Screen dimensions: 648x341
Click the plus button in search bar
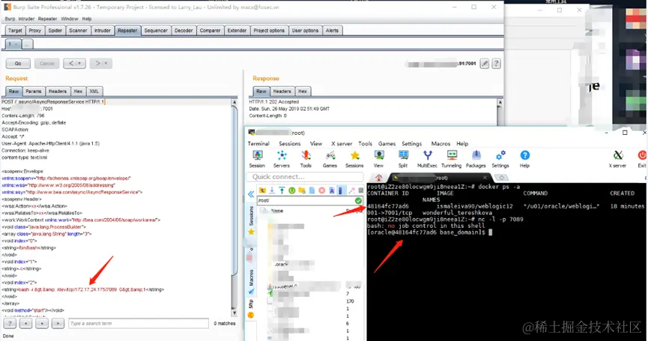(42, 323)
